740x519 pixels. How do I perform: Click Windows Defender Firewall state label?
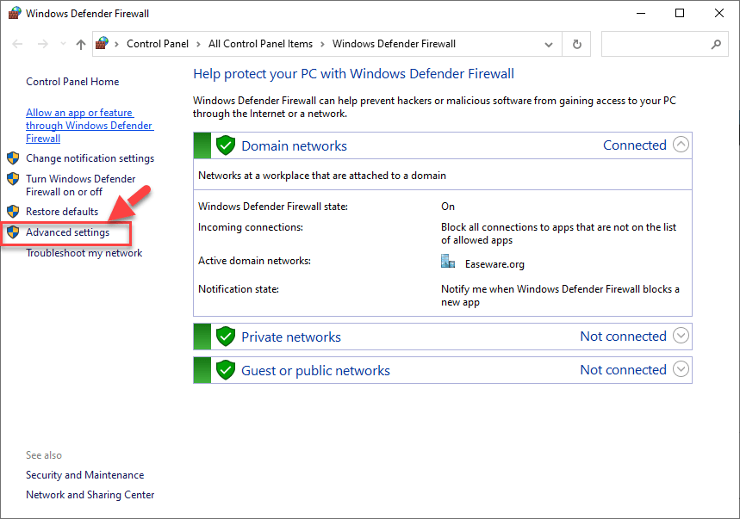[x=273, y=207]
